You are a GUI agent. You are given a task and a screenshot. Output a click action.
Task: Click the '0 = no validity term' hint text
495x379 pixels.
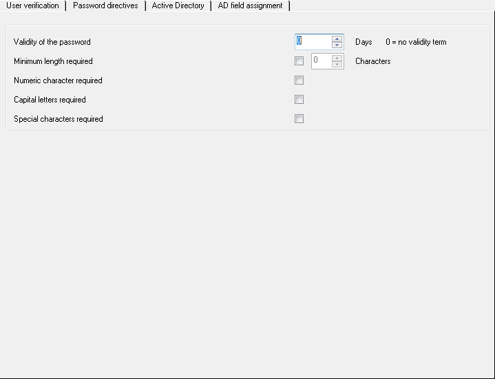416,42
